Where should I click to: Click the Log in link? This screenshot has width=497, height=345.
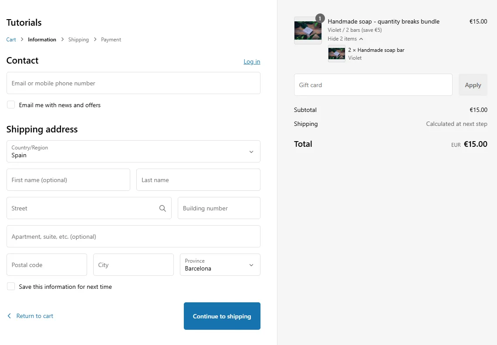(x=252, y=61)
